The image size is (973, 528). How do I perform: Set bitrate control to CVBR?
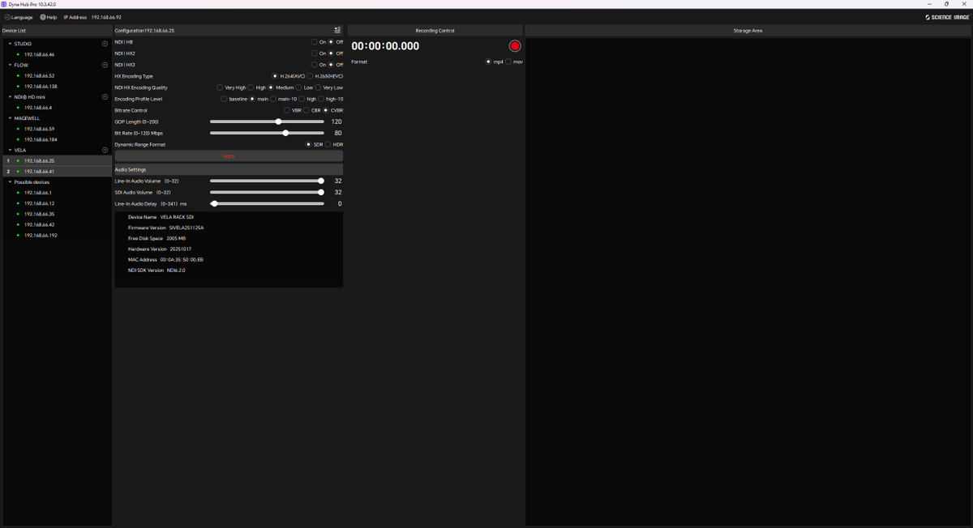coord(326,110)
